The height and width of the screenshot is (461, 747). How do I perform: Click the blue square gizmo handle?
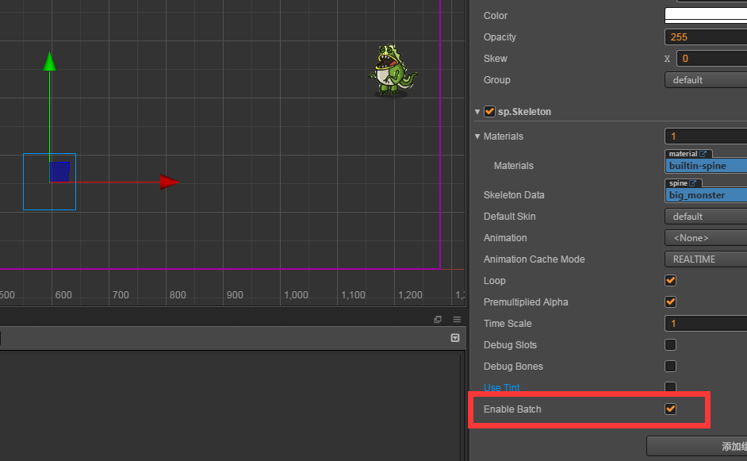[x=60, y=171]
